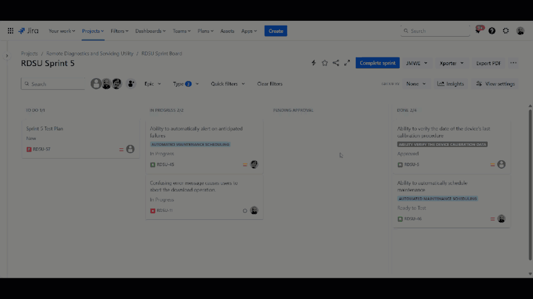Expand the Quick filters dropdown
The width and height of the screenshot is (533, 299).
[228, 84]
